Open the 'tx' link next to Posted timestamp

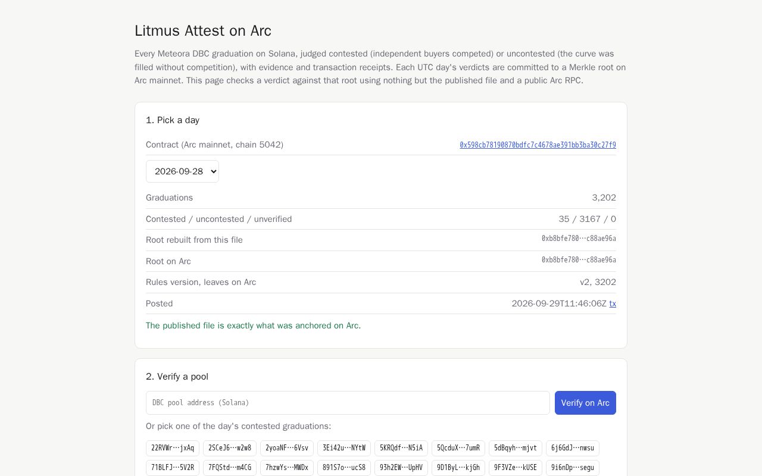613,304
